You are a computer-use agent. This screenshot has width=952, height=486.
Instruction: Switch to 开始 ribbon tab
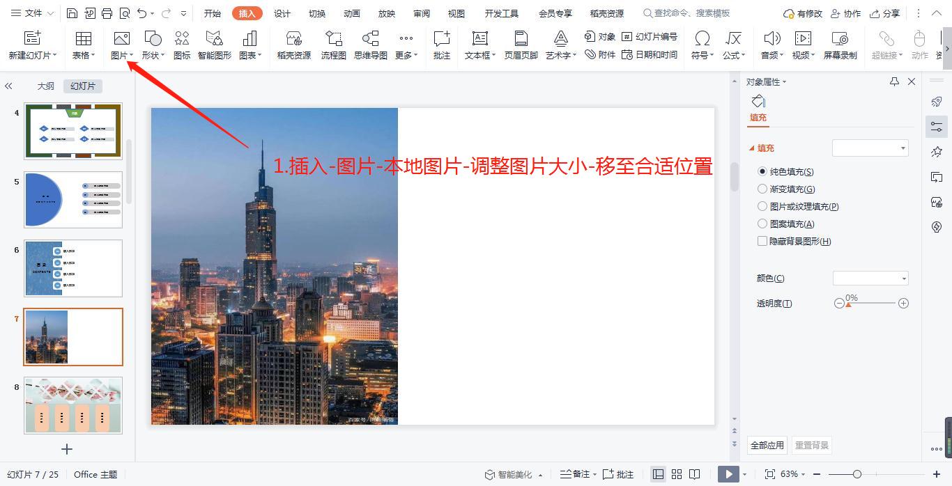pos(213,13)
